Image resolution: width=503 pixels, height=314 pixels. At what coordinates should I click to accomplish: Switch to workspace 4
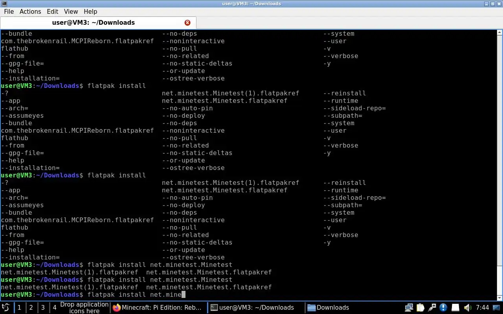[55, 307]
